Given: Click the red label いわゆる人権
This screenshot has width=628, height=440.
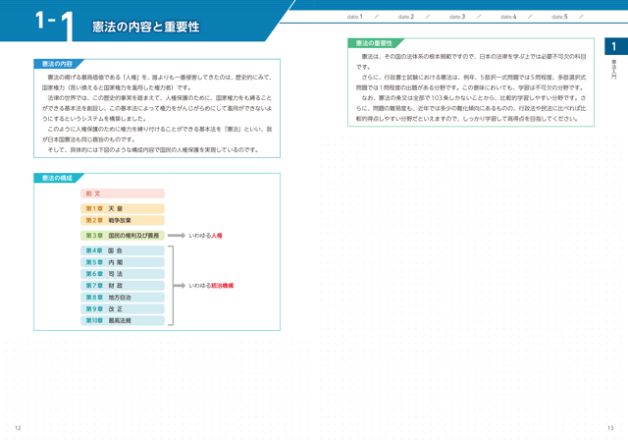Looking at the screenshot, I should point(205,236).
